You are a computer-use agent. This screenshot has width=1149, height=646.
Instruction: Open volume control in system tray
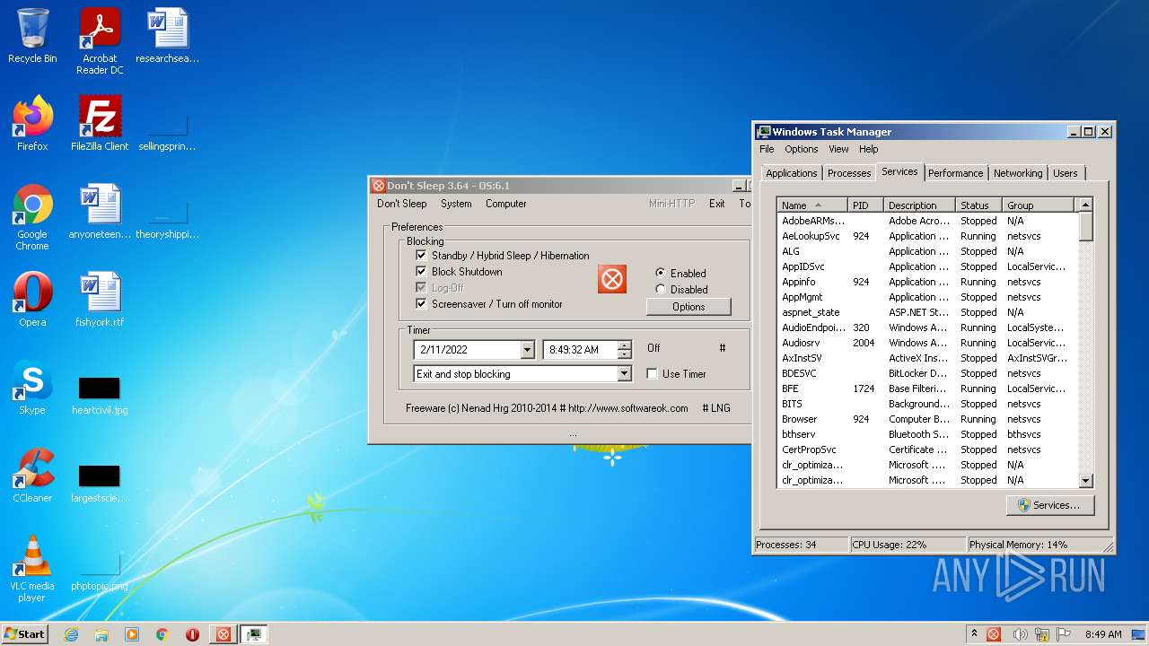tap(1019, 634)
